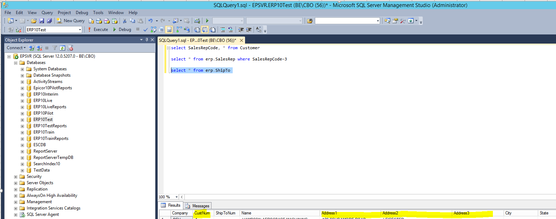Expand the Management folder

(16, 202)
